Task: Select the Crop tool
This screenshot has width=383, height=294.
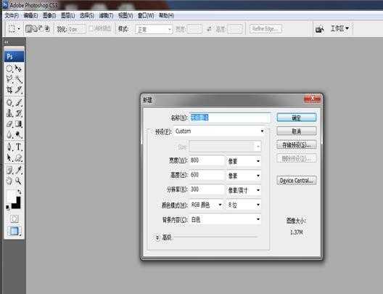Action: [9, 90]
